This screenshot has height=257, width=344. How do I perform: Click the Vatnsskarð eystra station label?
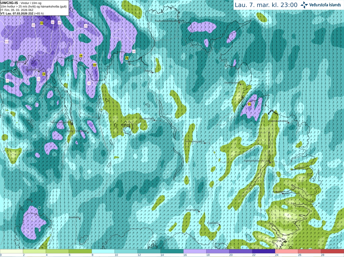click(278, 121)
